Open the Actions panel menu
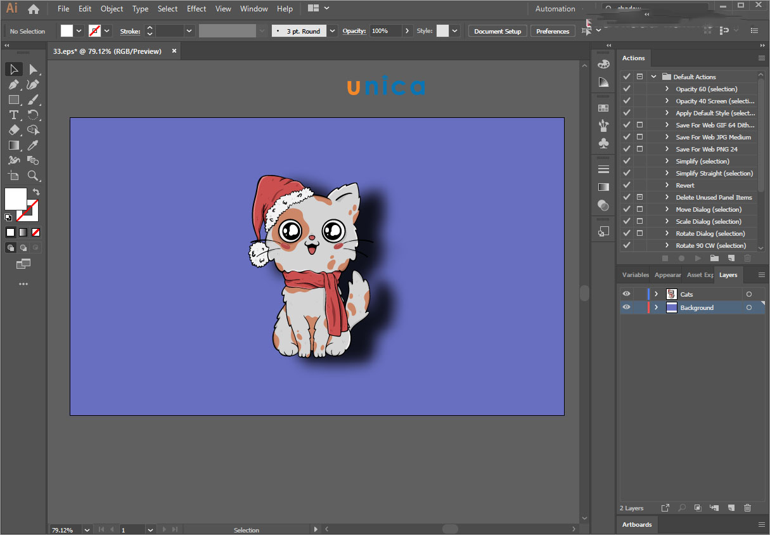This screenshot has height=535, width=770. coord(762,58)
